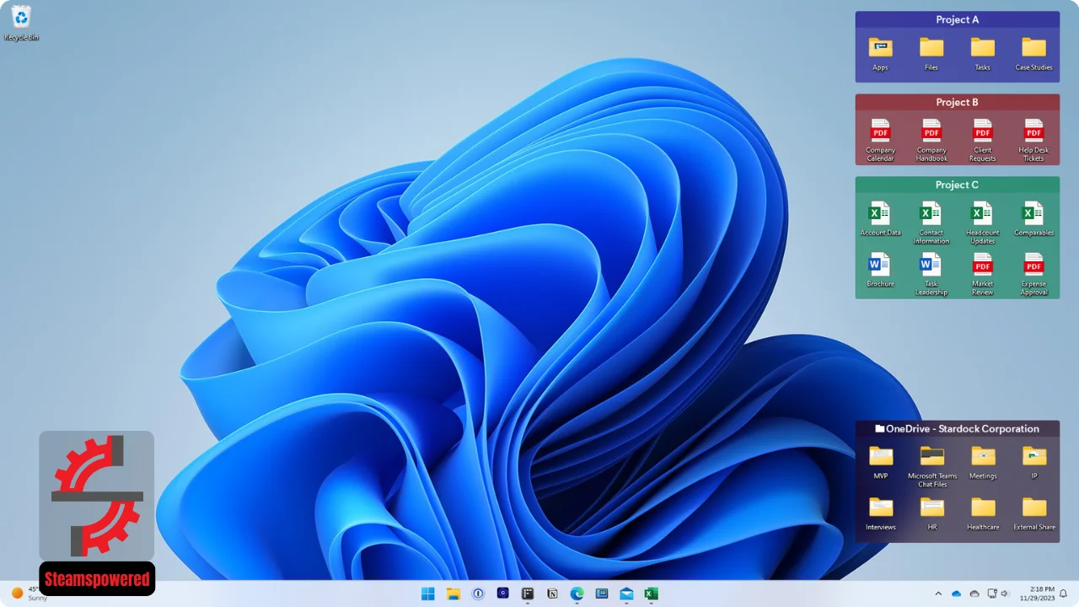Open the Comparables Excel file
Image resolution: width=1079 pixels, height=607 pixels.
[x=1033, y=218]
